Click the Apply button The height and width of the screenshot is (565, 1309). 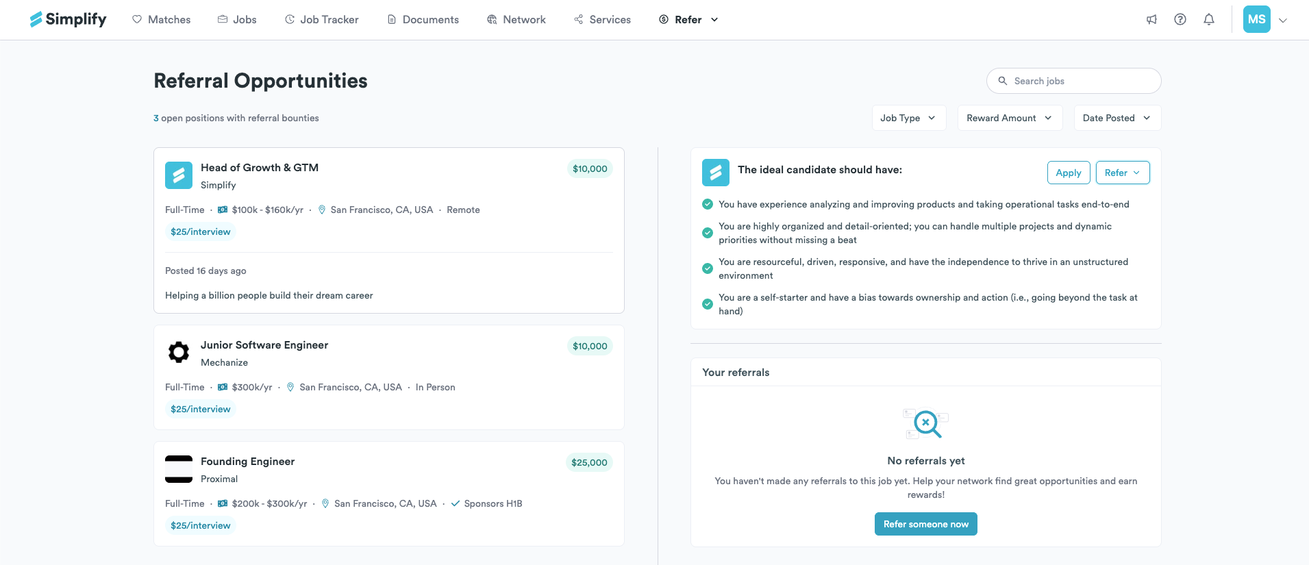pos(1069,173)
